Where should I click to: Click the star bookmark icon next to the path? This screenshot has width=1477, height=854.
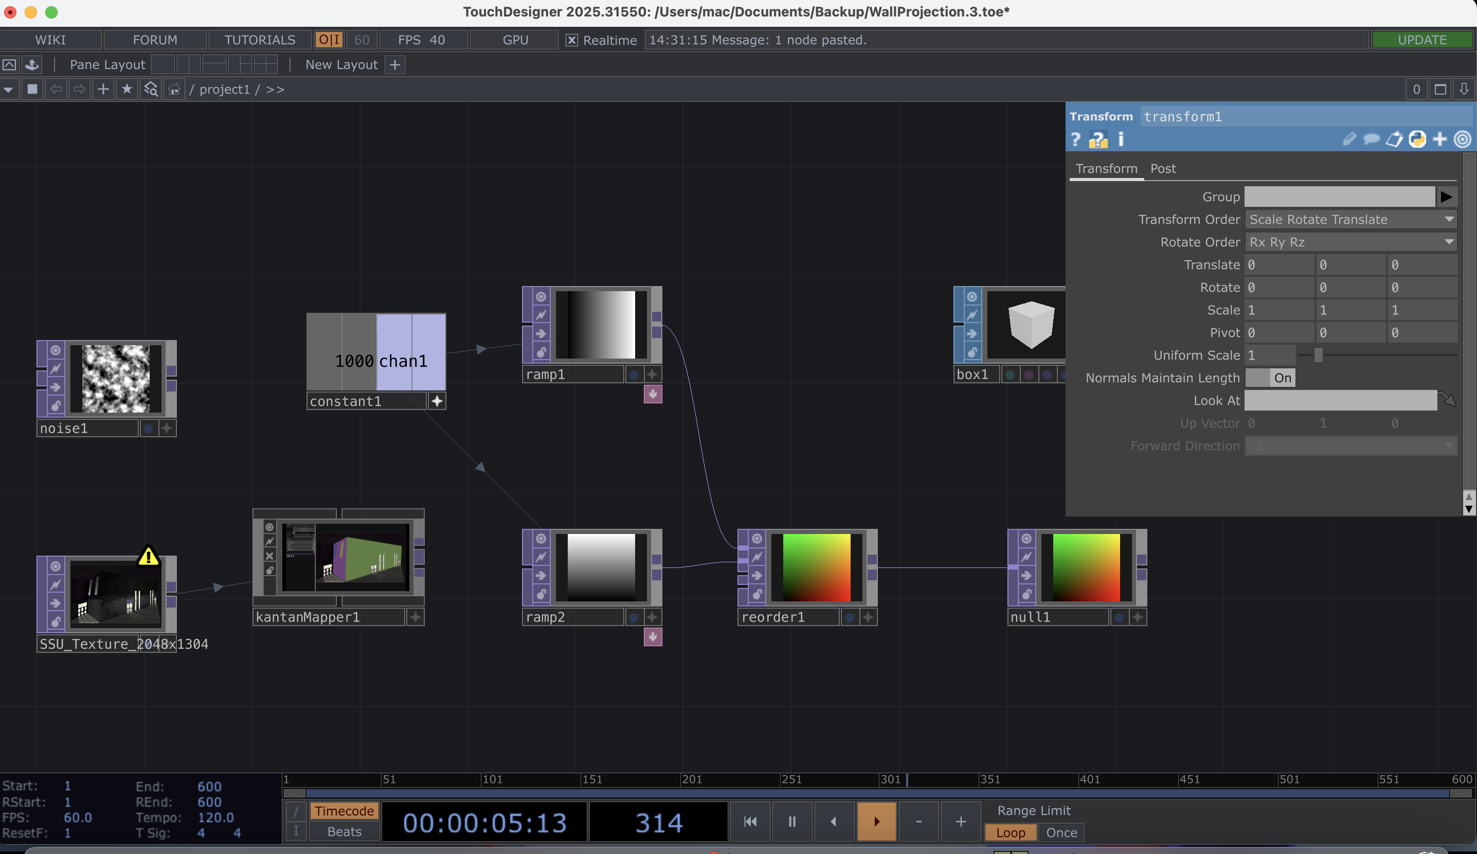(127, 89)
